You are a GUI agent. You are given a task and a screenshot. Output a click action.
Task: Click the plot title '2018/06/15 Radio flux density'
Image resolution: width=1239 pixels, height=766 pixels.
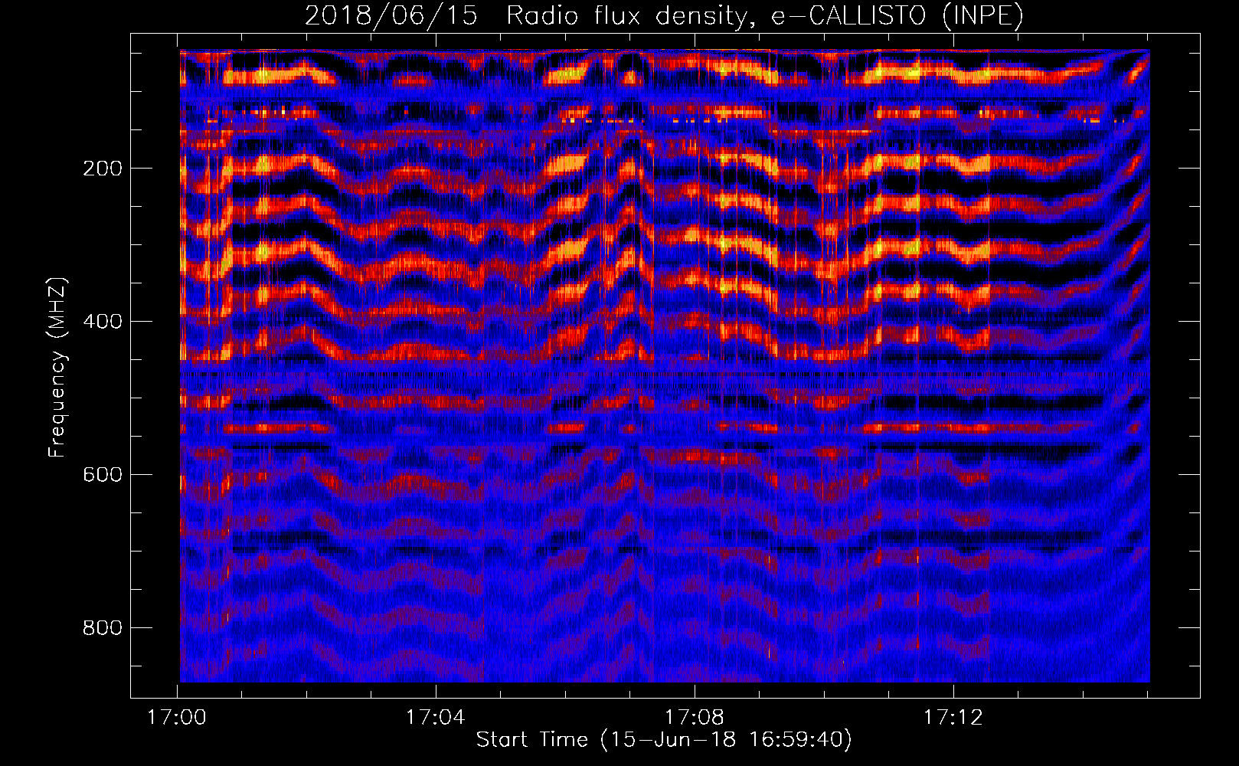coord(664,15)
